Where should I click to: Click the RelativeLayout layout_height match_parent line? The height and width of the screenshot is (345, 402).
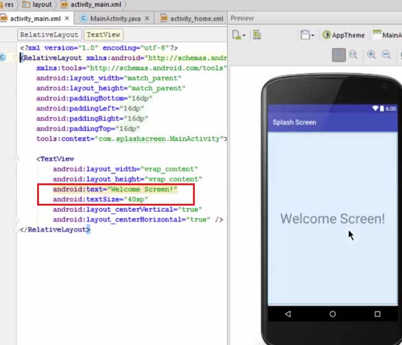pyautogui.click(x=111, y=89)
